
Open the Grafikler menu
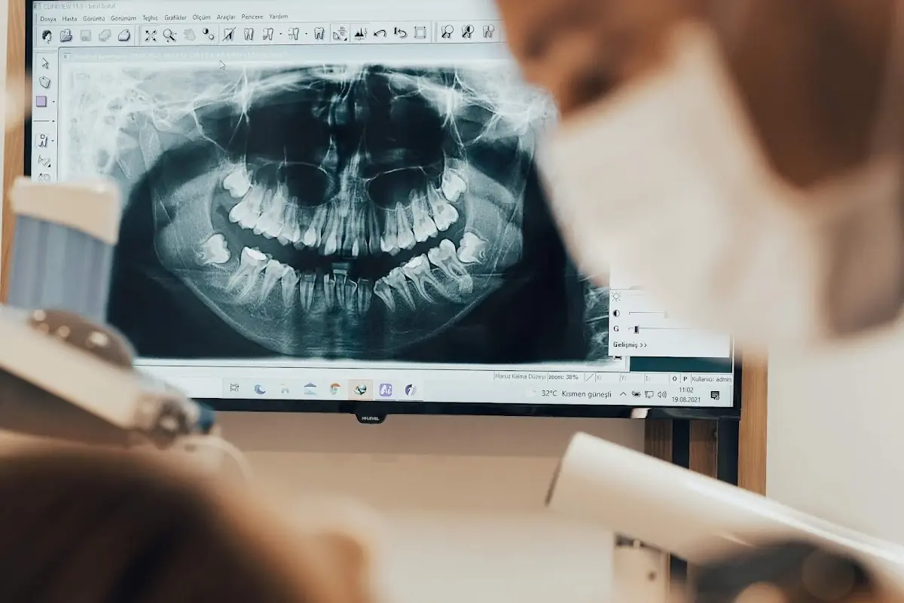[176, 17]
